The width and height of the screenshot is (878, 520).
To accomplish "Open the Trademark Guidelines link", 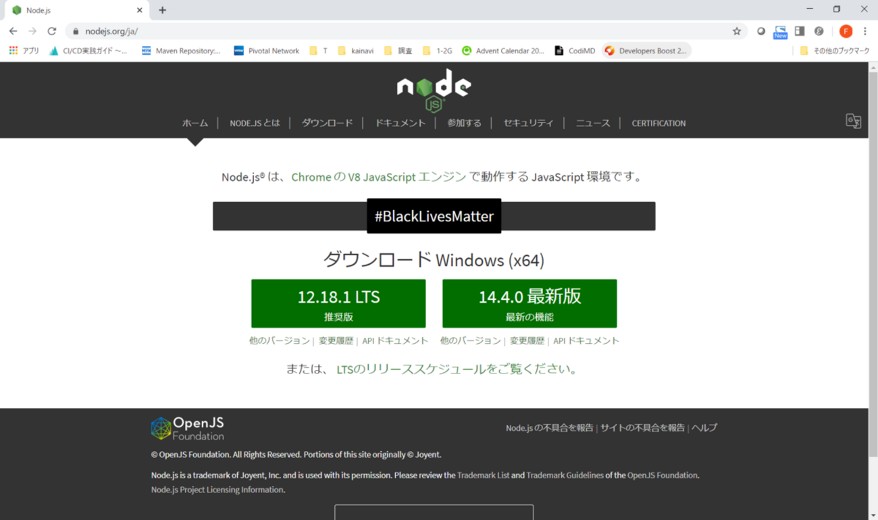I will [565, 475].
